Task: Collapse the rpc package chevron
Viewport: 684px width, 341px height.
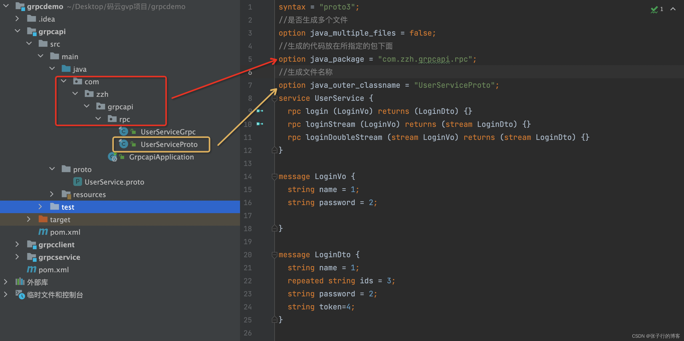Action: (98, 119)
